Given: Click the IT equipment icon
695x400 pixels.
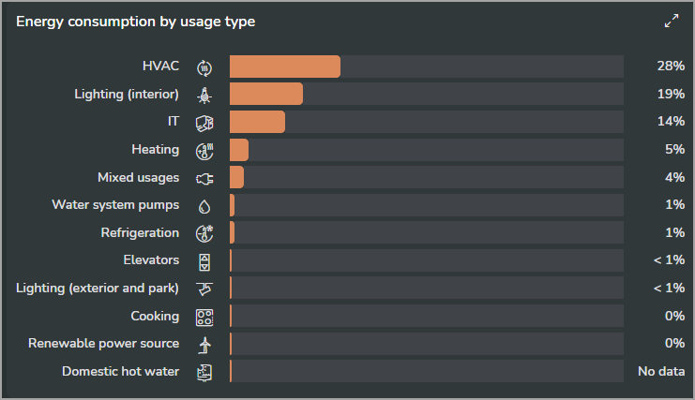Looking at the screenshot, I should point(204,123).
